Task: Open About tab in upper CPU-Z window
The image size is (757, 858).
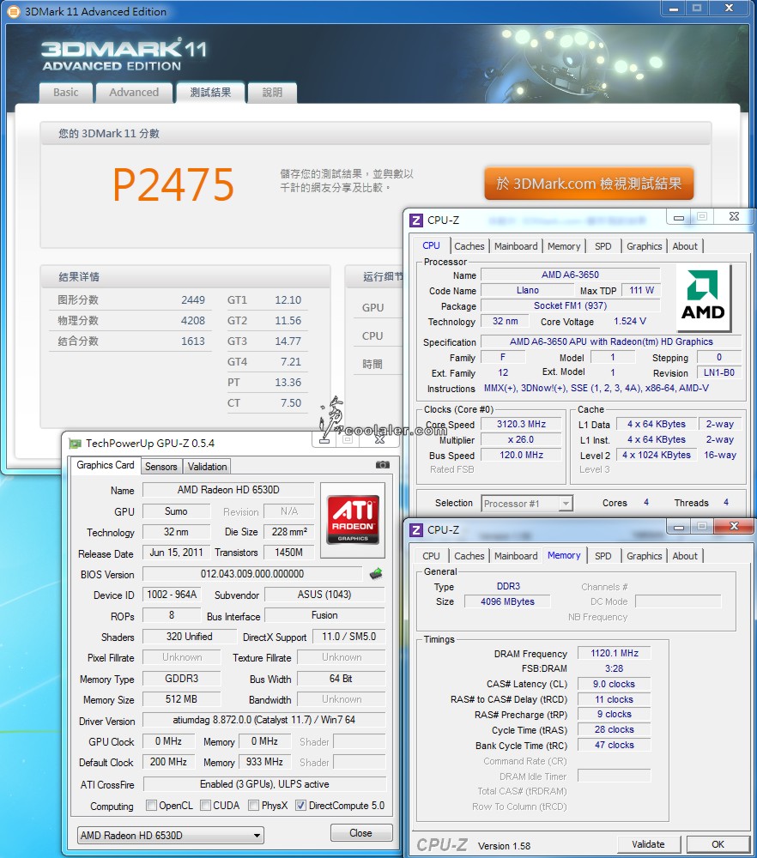Action: (685, 246)
